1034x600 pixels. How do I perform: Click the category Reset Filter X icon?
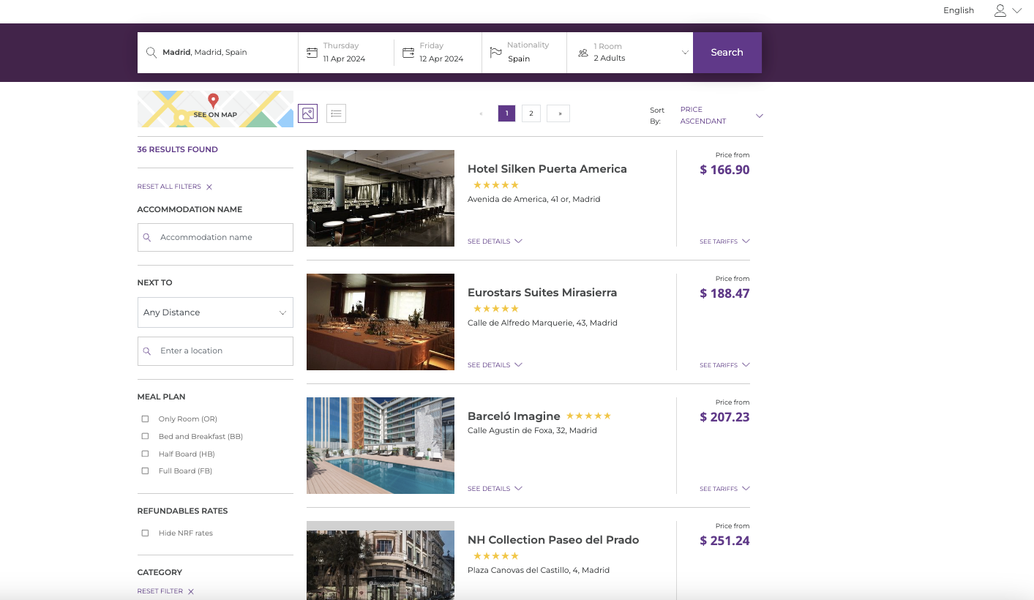(x=191, y=592)
